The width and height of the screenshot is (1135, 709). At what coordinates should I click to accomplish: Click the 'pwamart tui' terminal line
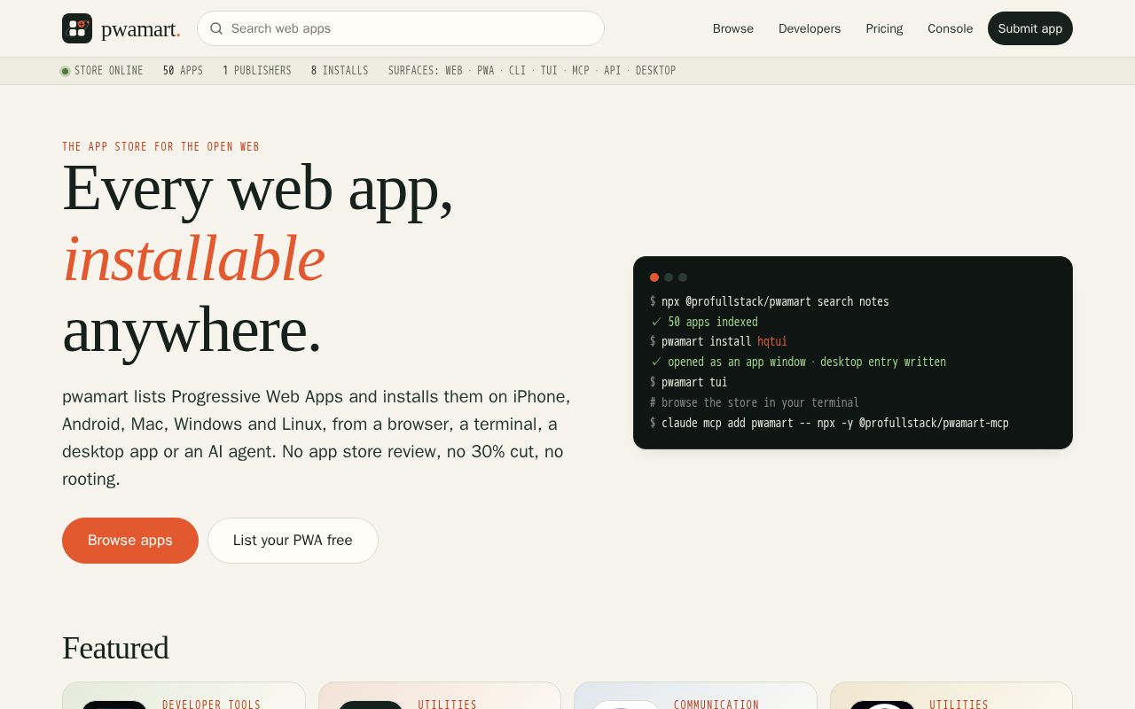tap(689, 382)
